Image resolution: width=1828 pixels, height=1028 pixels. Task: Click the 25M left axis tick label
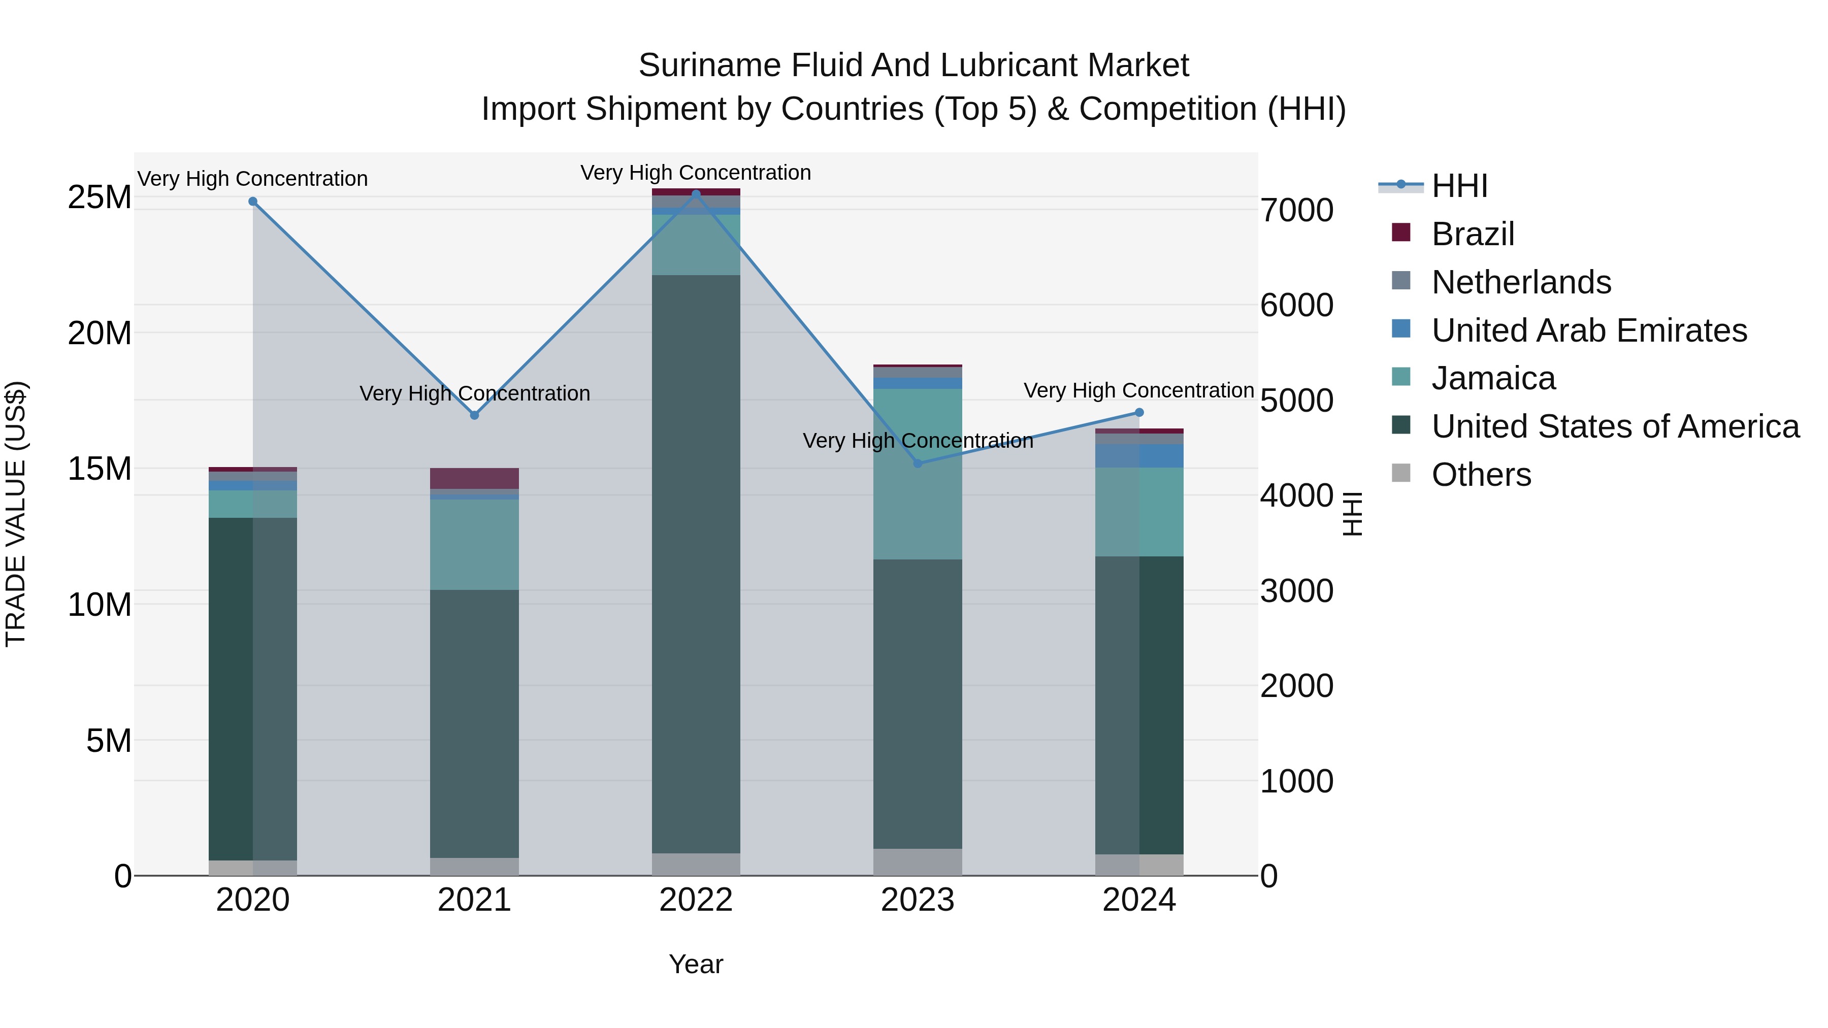(100, 197)
